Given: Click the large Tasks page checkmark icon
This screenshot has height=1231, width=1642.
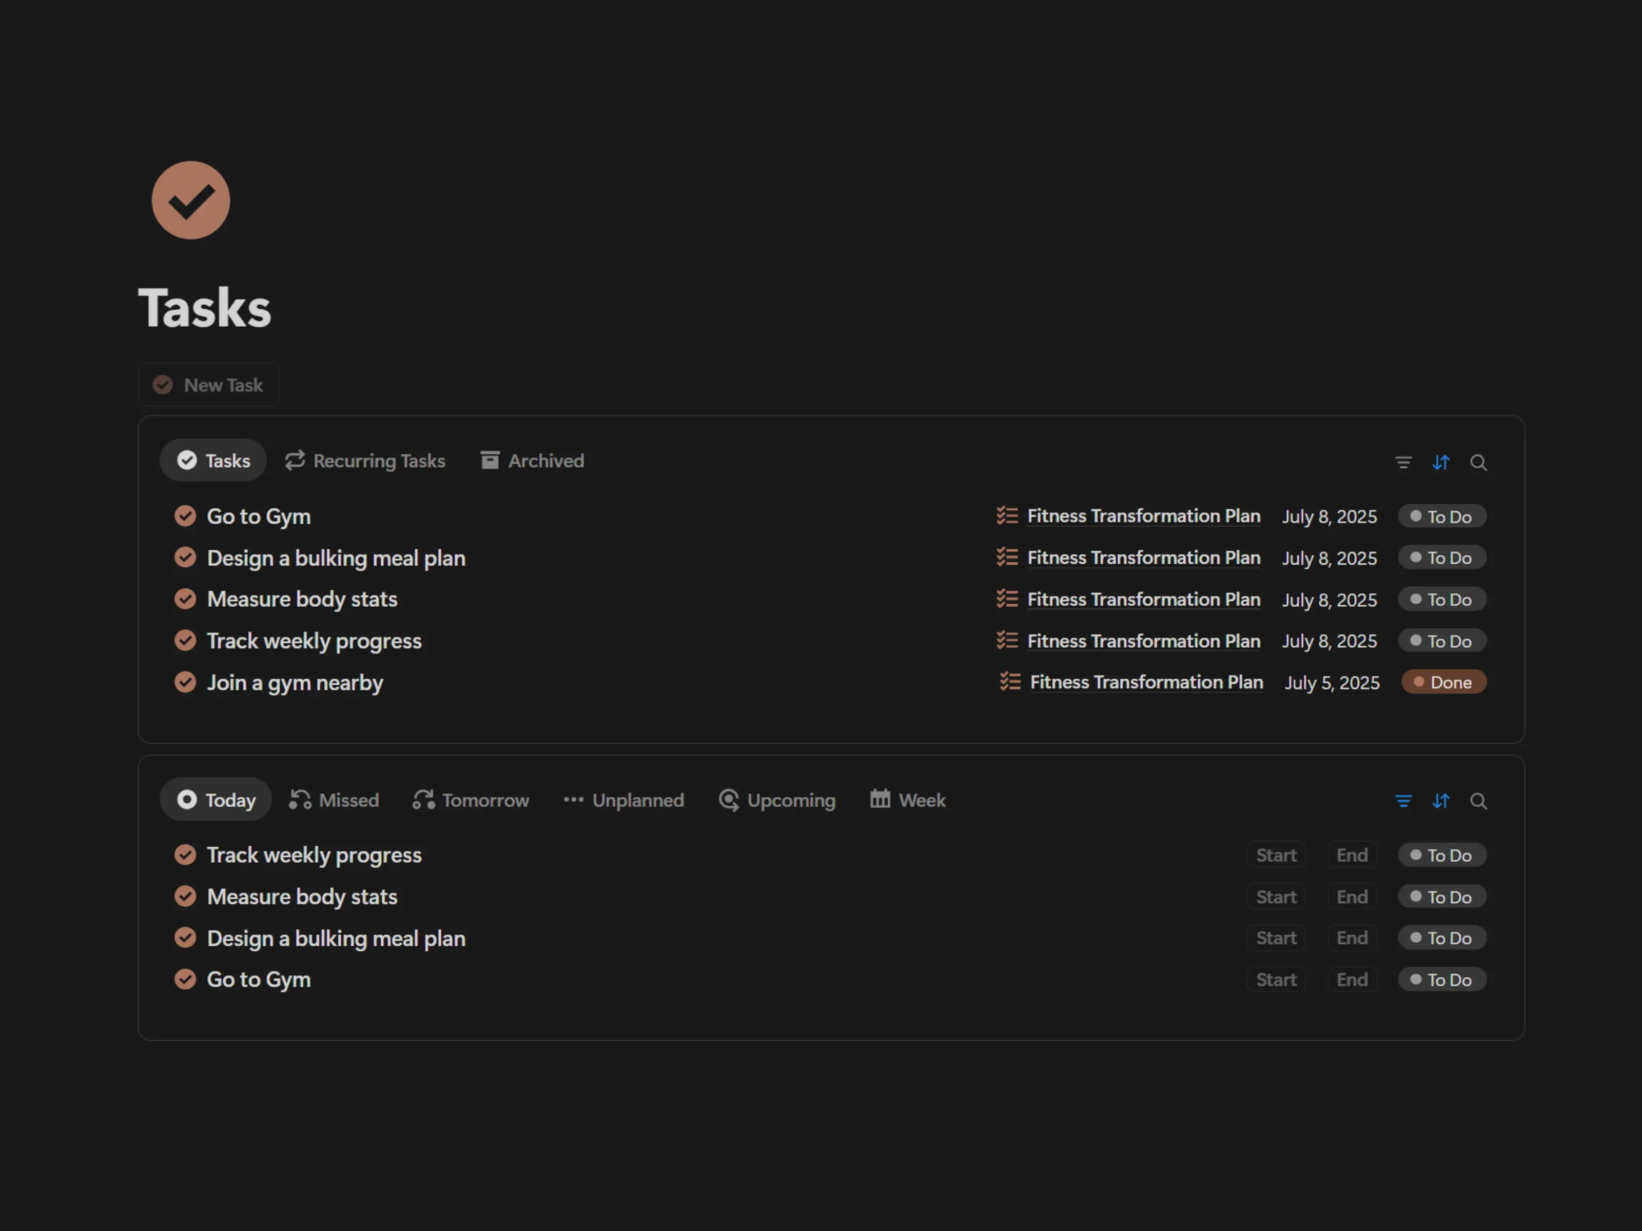Looking at the screenshot, I should (191, 201).
